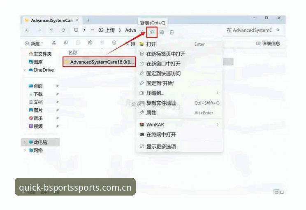
Task: Refresh the current folder view
Action: 63,30
